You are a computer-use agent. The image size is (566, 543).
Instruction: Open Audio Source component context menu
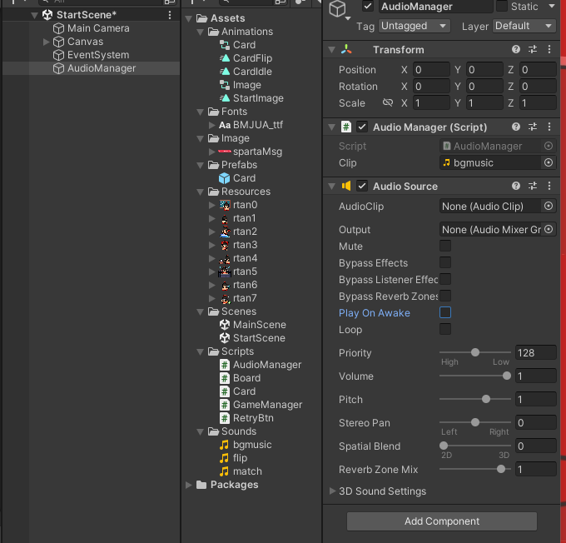[x=549, y=186]
